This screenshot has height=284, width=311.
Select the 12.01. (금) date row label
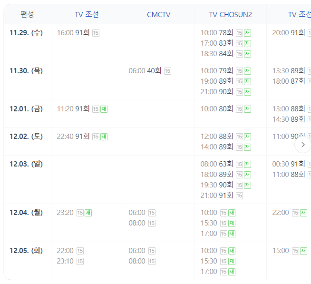(26, 109)
